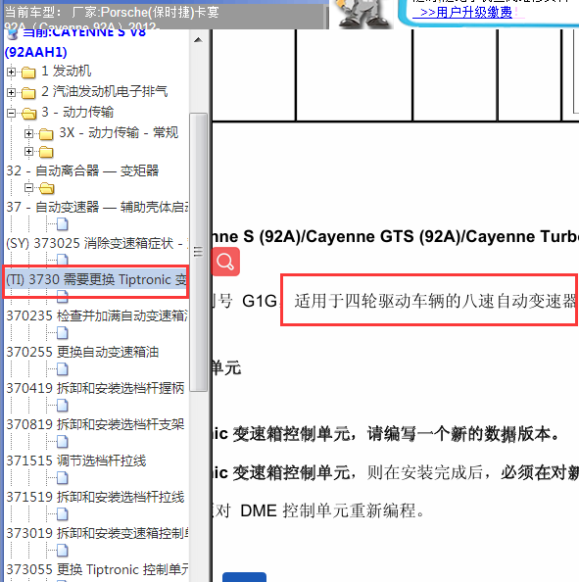The image size is (579, 582).
Task: Click the red magnifier search button
Action: pos(225,262)
